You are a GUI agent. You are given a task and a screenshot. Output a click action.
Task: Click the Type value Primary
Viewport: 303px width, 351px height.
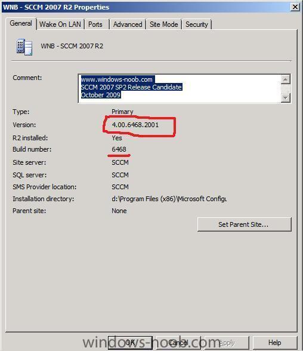coord(122,112)
